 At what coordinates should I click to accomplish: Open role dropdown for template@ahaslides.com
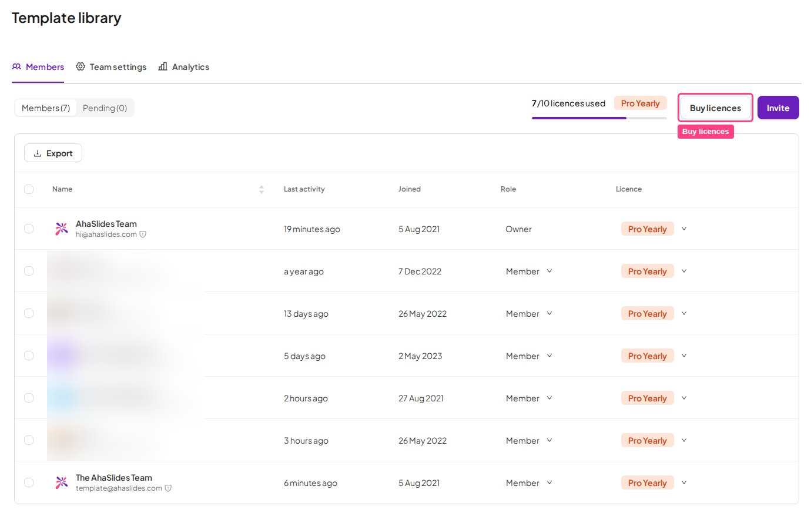tap(529, 483)
